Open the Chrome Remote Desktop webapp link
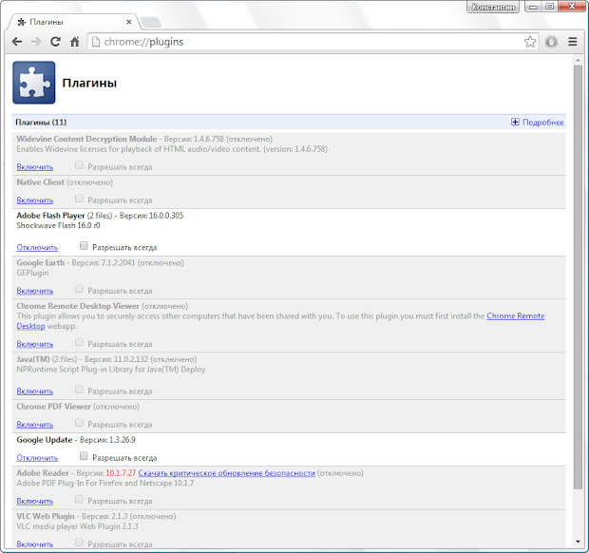 [515, 316]
